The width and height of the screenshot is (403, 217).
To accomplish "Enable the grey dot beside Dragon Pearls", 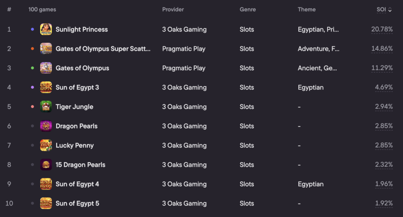I will (x=32, y=126).
